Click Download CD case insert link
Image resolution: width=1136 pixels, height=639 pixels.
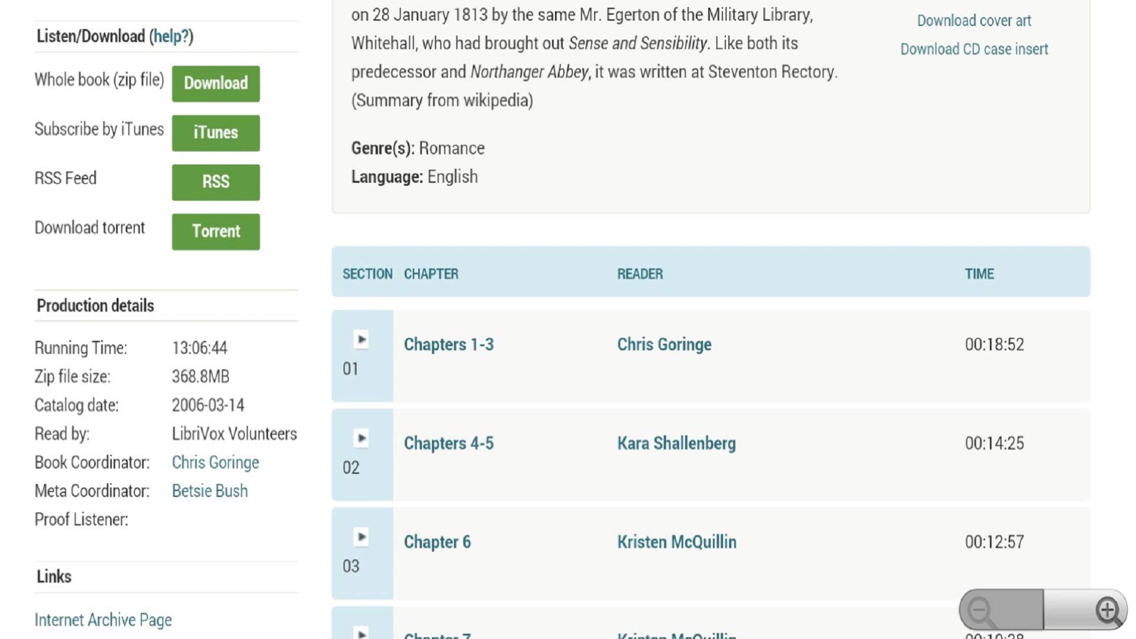pyautogui.click(x=974, y=49)
